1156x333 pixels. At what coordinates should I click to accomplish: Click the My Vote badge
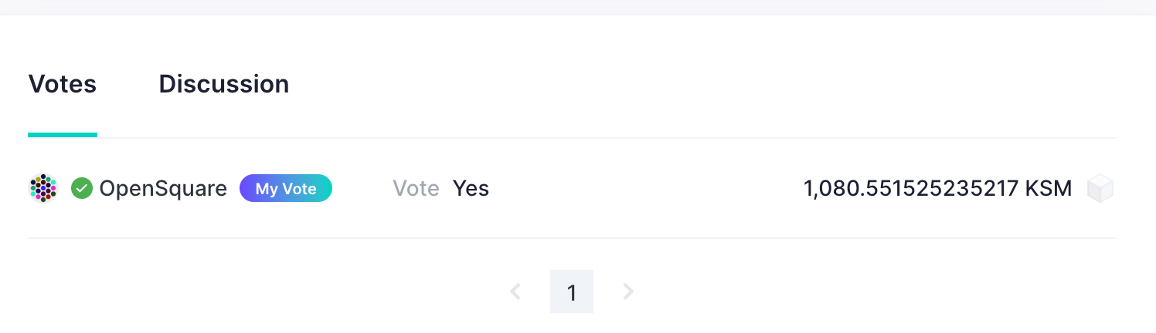click(285, 188)
